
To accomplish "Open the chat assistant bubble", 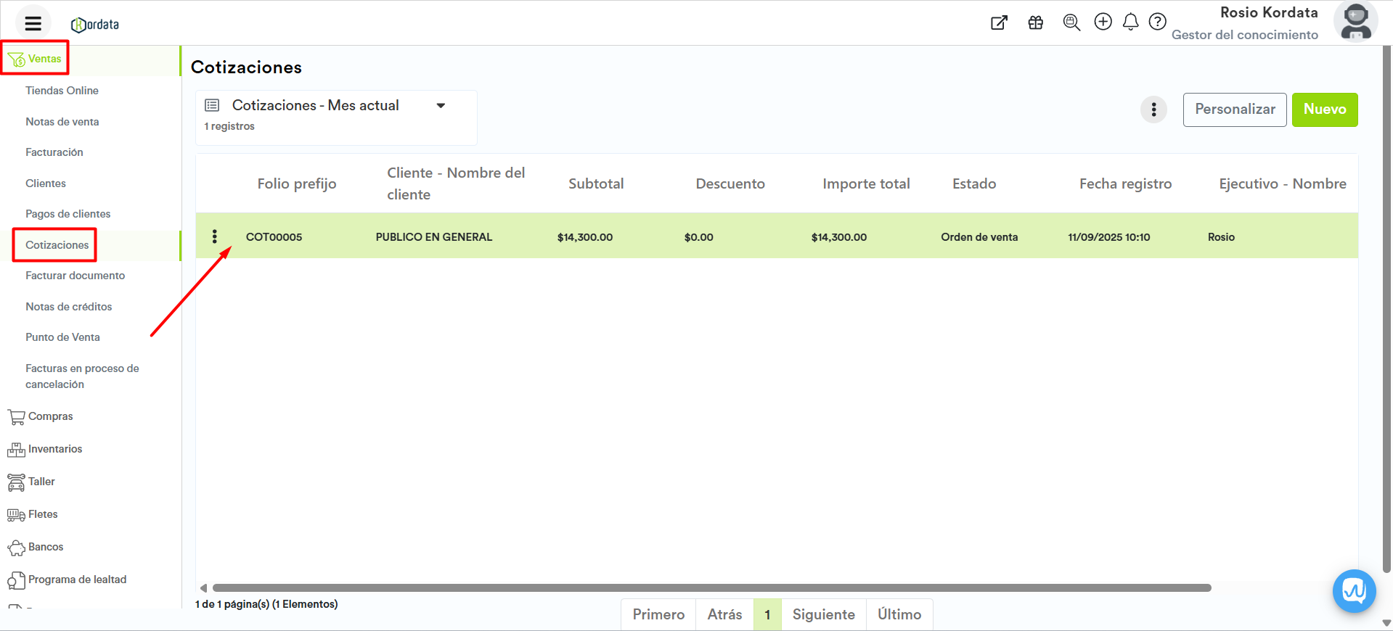I will click(1354, 591).
